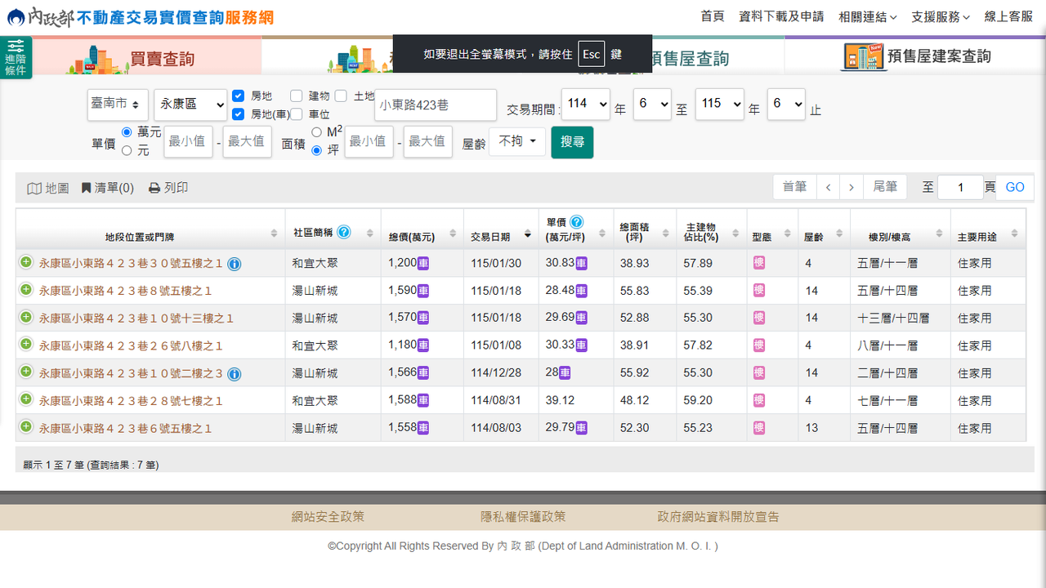Toggle the 車位 checkbox

296,114
